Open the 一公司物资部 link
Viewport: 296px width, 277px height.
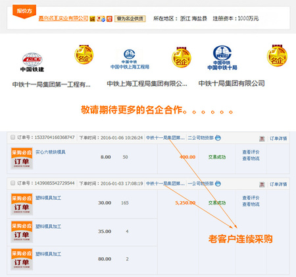click(x=201, y=183)
